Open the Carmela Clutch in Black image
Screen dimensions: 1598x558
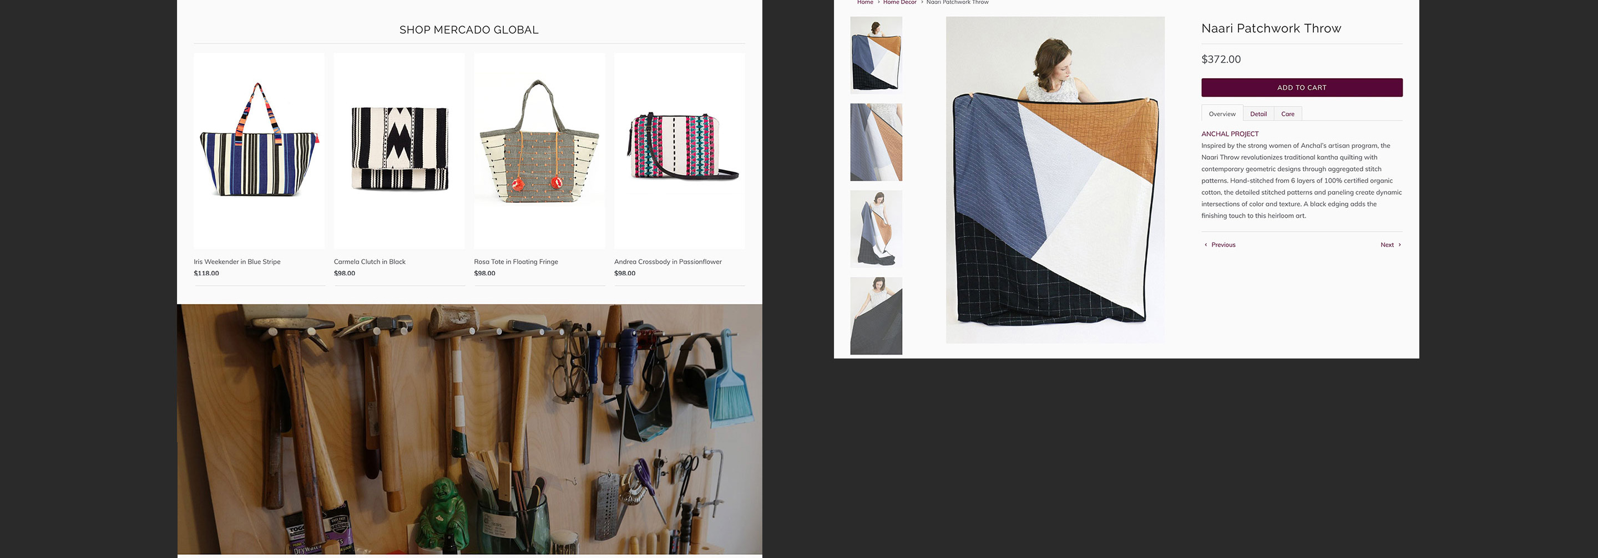coord(399,151)
